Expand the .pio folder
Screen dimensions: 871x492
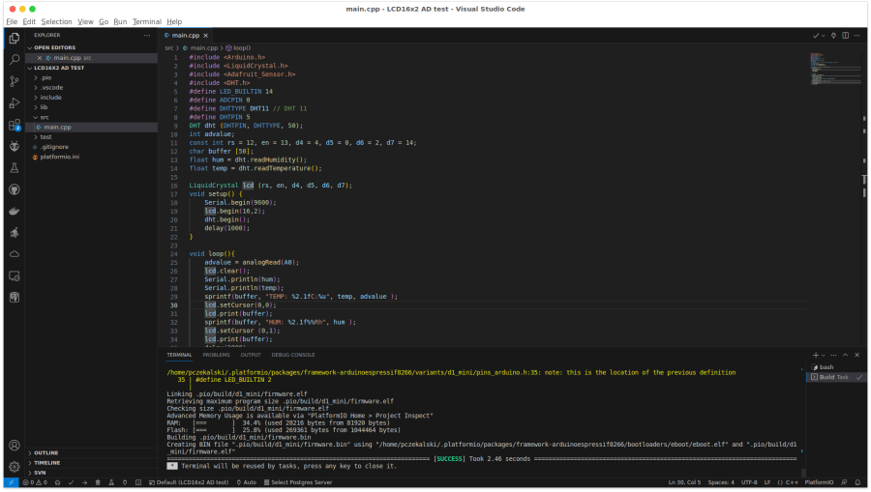[46, 77]
